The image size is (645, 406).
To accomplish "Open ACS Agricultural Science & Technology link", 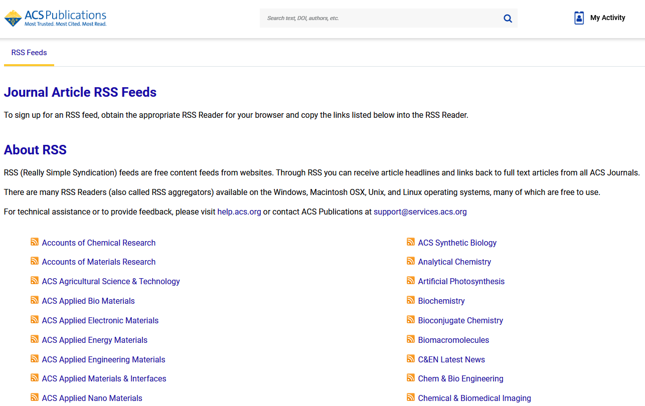I will click(x=111, y=281).
